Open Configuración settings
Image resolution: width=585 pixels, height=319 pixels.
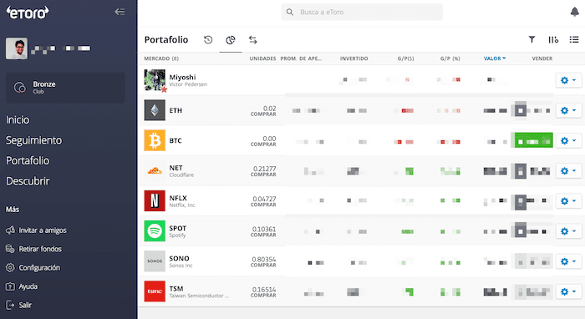pyautogui.click(x=39, y=267)
